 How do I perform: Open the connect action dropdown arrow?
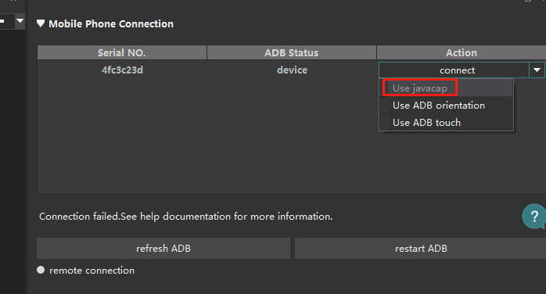click(537, 70)
